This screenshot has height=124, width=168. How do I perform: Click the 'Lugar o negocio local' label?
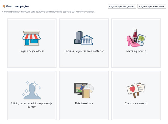coord(32,51)
